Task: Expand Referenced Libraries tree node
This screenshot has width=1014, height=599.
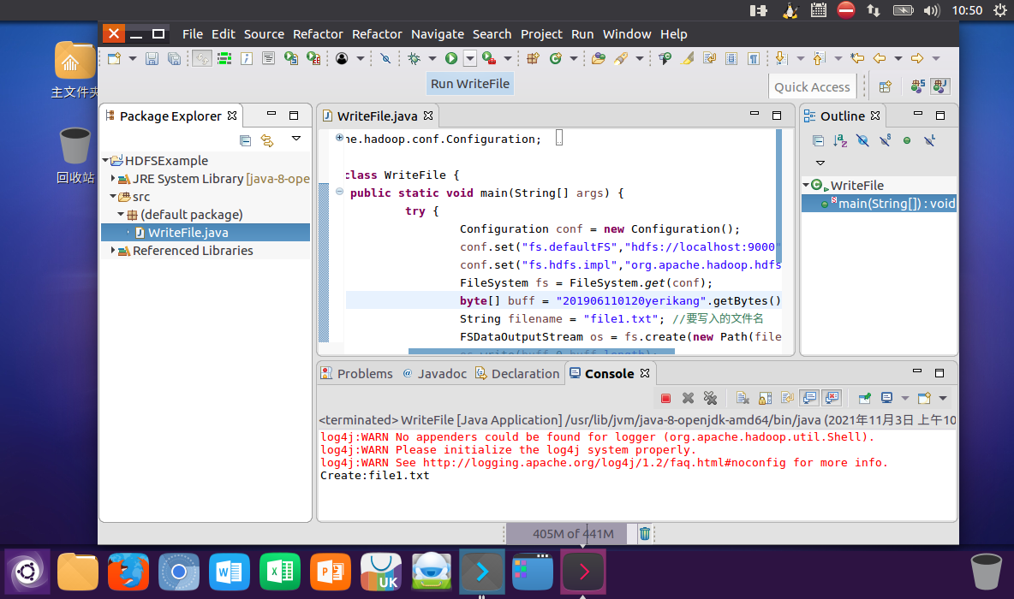Action: pyautogui.click(x=114, y=251)
